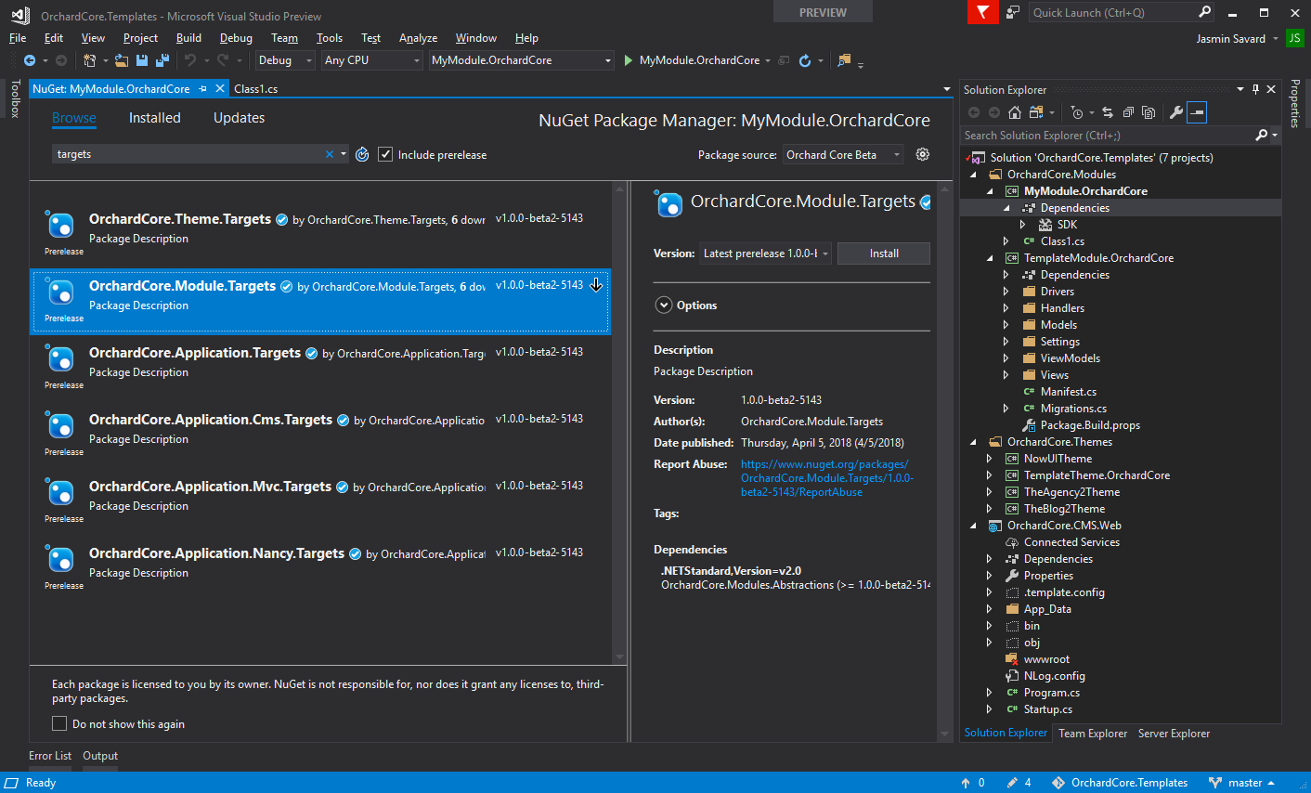The height and width of the screenshot is (793, 1311).
Task: Open the Package source Orchard Core Beta dropdown
Action: click(843, 155)
